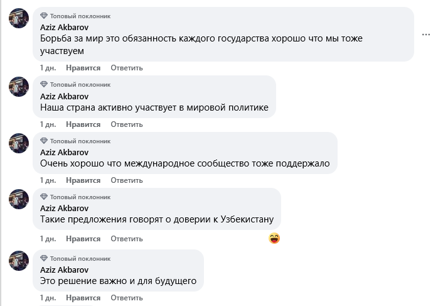Click the top fan diamond badge on the first comment

coord(44,16)
